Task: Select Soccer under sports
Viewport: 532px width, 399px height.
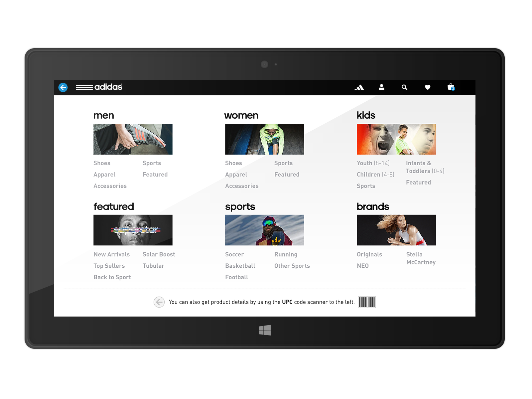Action: (x=234, y=254)
